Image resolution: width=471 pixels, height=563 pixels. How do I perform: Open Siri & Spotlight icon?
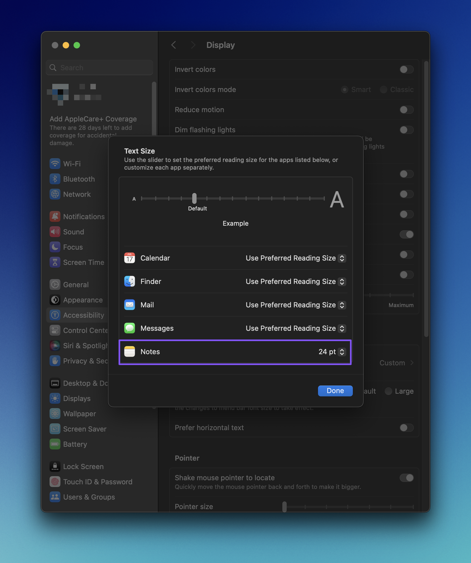[x=55, y=345]
